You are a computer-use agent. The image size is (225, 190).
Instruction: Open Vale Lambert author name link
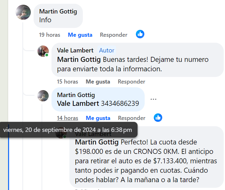coord(75,50)
